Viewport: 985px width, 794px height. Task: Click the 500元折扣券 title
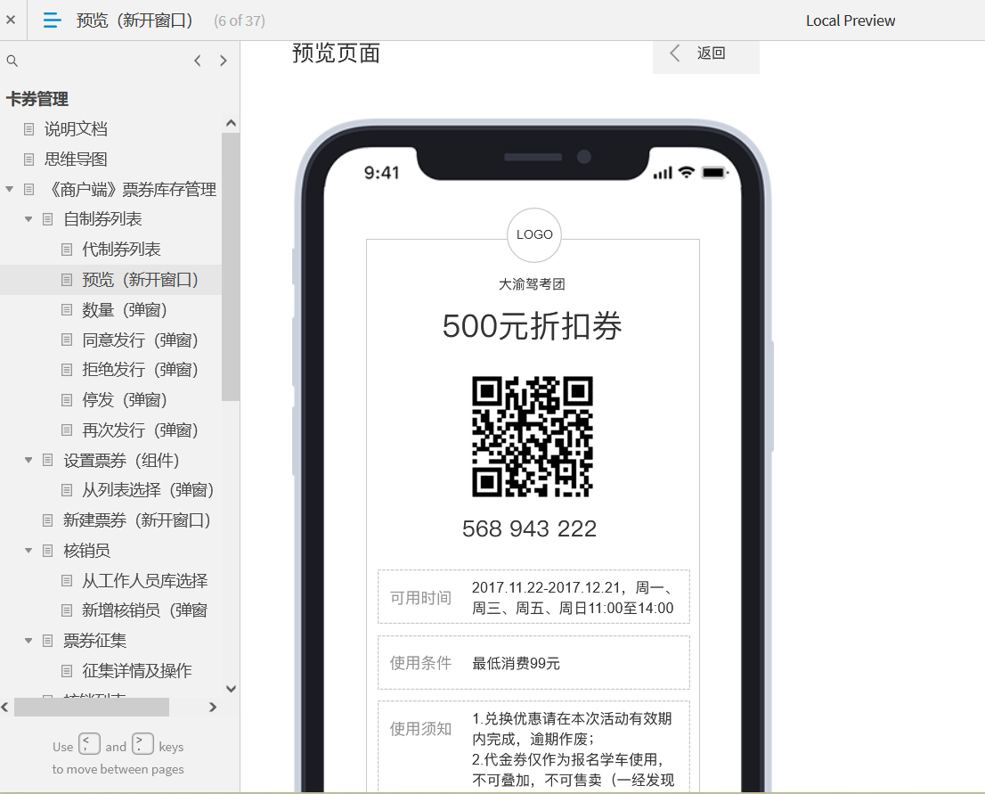coord(532,325)
